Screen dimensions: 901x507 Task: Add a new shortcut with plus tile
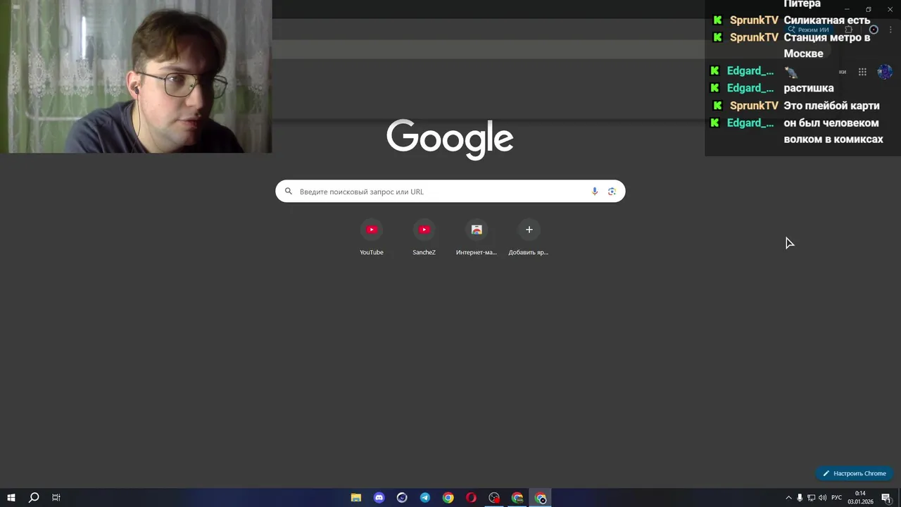[x=529, y=238]
